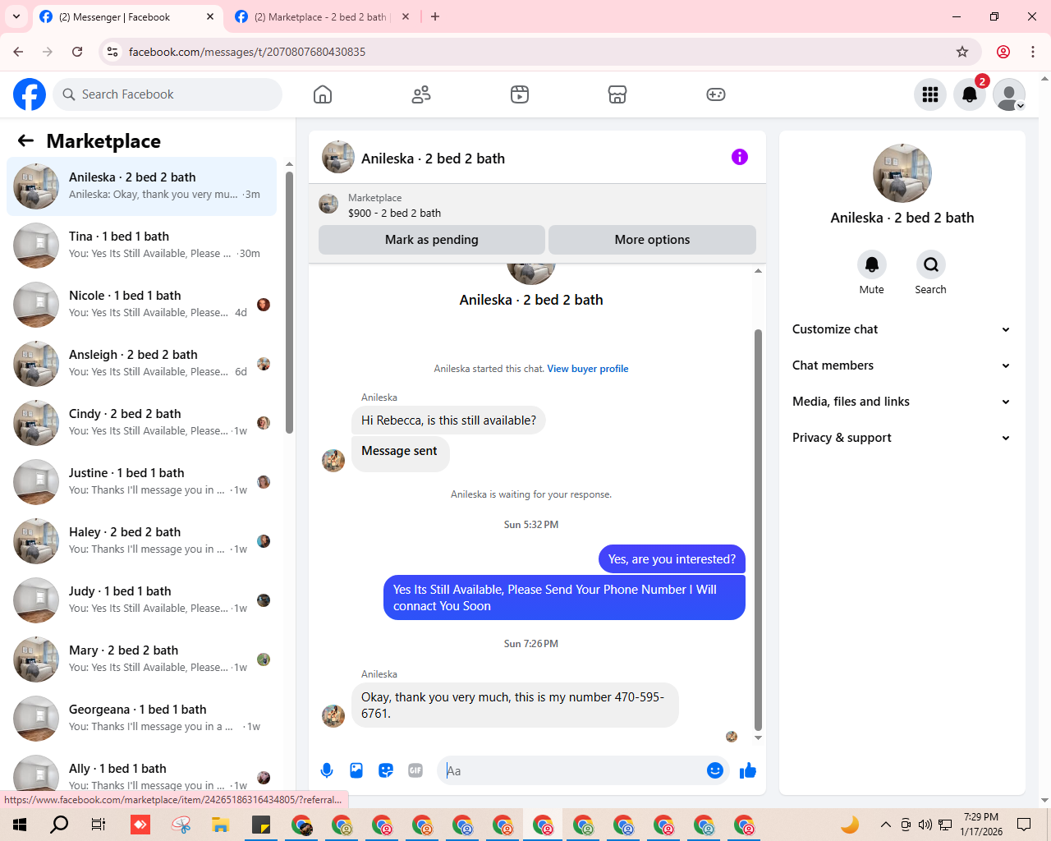Open the GIF picker
The image size is (1051, 841).
pos(415,770)
